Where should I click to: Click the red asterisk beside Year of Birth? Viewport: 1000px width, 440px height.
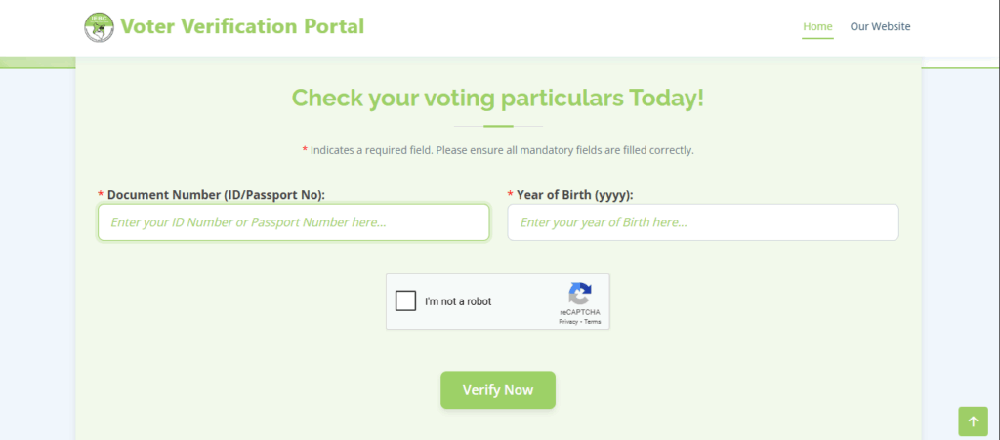click(510, 193)
